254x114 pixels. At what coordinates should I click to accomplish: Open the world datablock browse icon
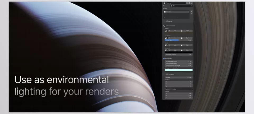(x=165, y=3)
